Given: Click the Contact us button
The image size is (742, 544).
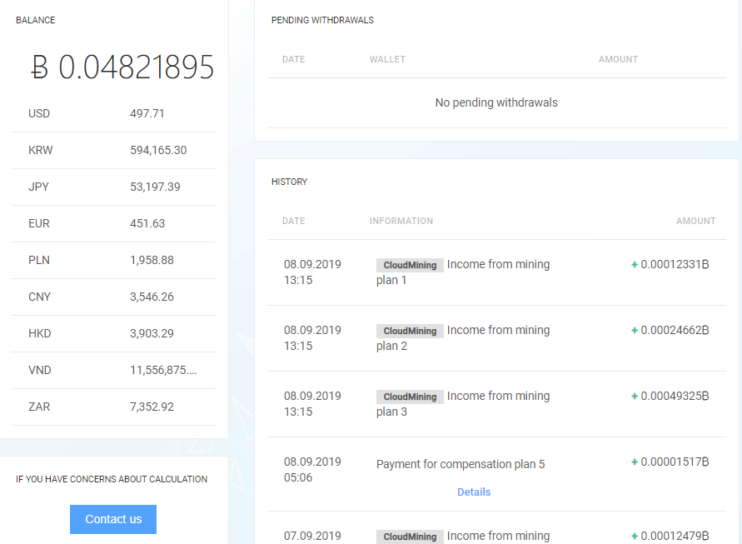Looking at the screenshot, I should click(x=113, y=519).
